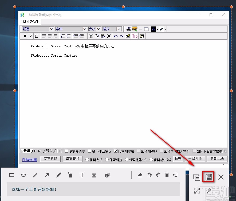
Task: Visit the 河东软件园 link
Action: pos(29,159)
